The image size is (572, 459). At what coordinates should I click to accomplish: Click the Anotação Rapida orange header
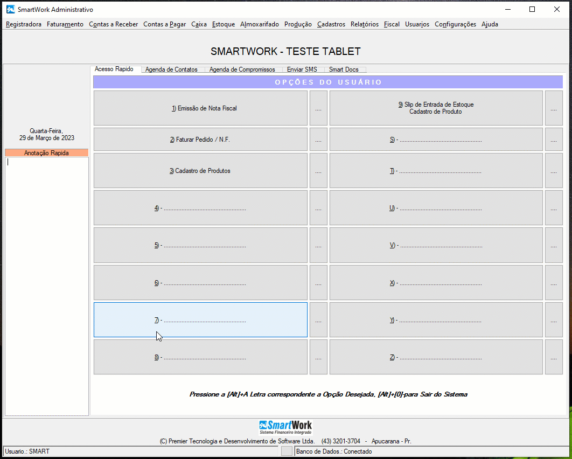pyautogui.click(x=47, y=153)
